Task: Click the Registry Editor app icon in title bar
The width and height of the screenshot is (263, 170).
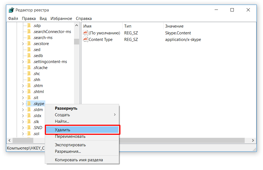Action: pos(11,10)
